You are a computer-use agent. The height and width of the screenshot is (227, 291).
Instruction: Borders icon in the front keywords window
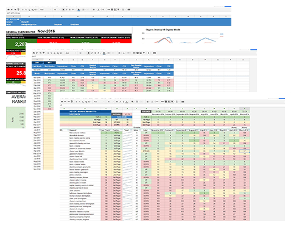[x=137, y=102]
